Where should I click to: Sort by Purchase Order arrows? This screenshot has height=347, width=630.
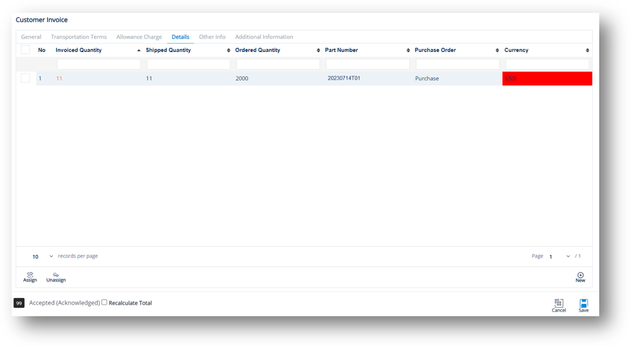tap(497, 50)
